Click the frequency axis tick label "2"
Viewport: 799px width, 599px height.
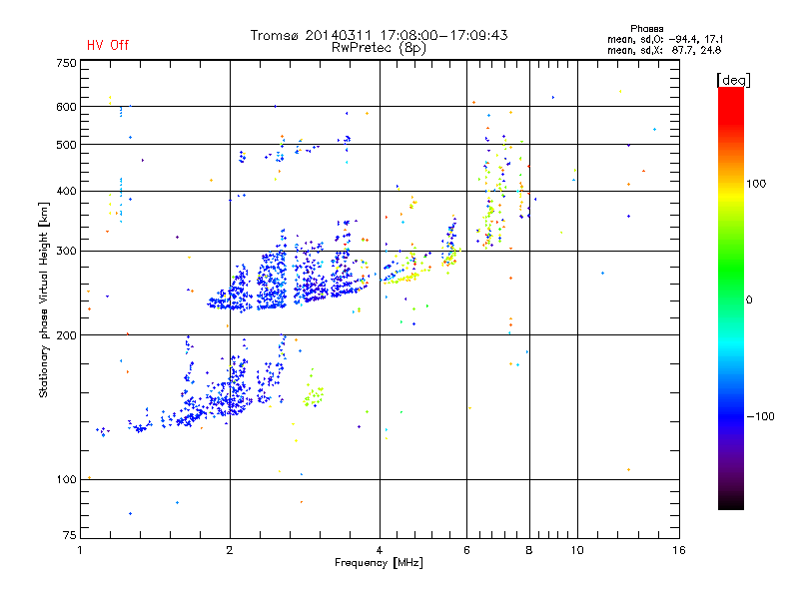pos(230,550)
